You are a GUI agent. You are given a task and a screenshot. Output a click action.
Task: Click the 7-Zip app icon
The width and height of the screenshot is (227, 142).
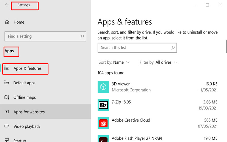pos(103,105)
